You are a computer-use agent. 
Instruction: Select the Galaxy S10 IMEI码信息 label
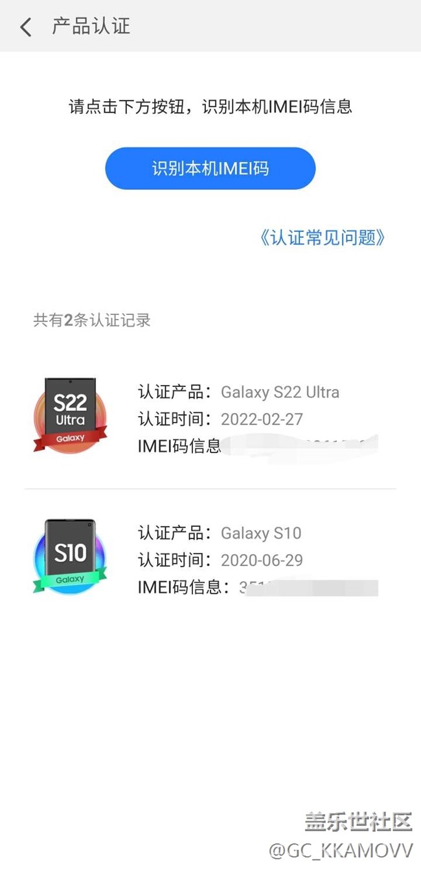pos(179,587)
